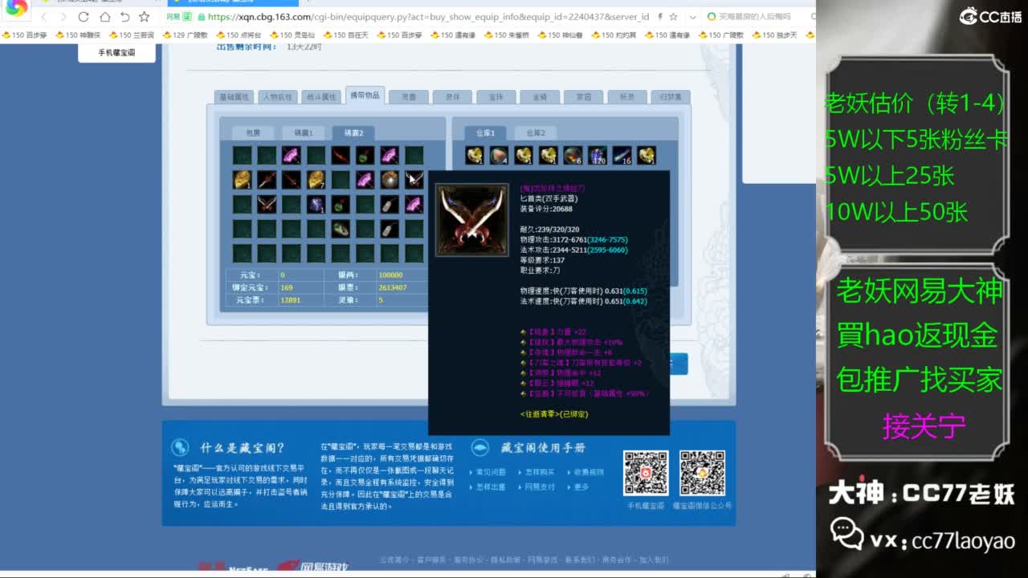1028x578 pixels.
Task: Click the warehouse red orb item with count 4
Action: (x=500, y=156)
